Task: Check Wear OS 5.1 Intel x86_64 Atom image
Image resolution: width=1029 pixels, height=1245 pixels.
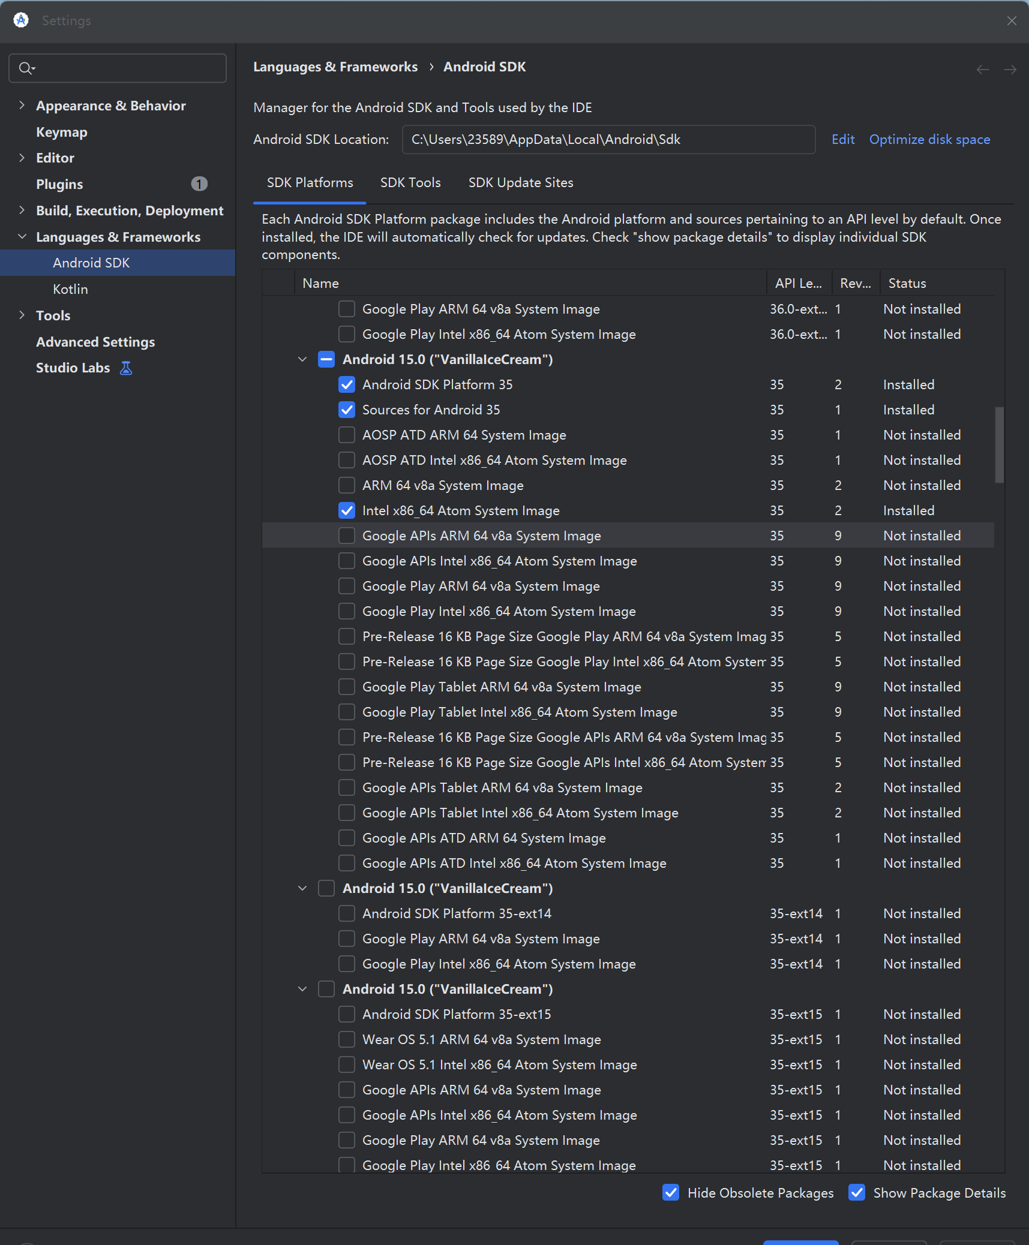Action: 347,1065
